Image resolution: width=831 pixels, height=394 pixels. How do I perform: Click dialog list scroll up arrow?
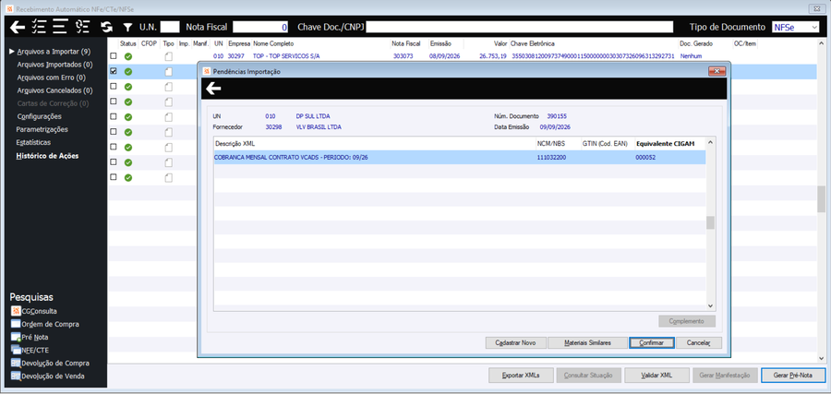pos(710,142)
